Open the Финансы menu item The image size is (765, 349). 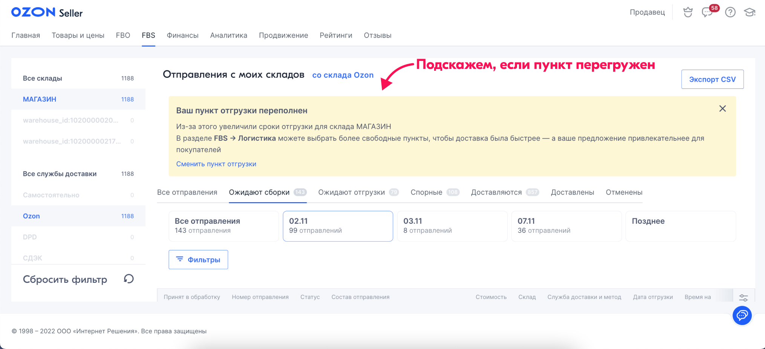[182, 35]
